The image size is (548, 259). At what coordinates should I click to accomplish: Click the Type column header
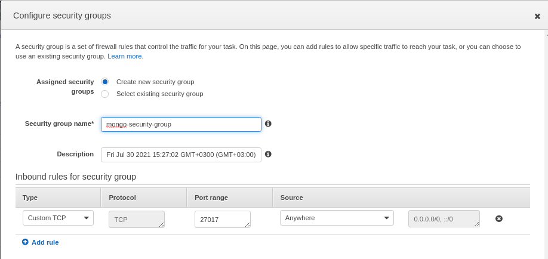[x=30, y=198]
